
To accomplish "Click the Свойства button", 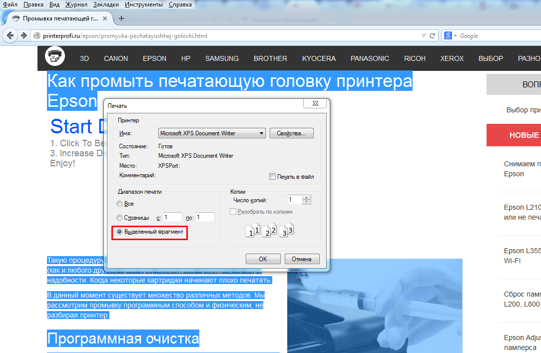I will [x=292, y=133].
